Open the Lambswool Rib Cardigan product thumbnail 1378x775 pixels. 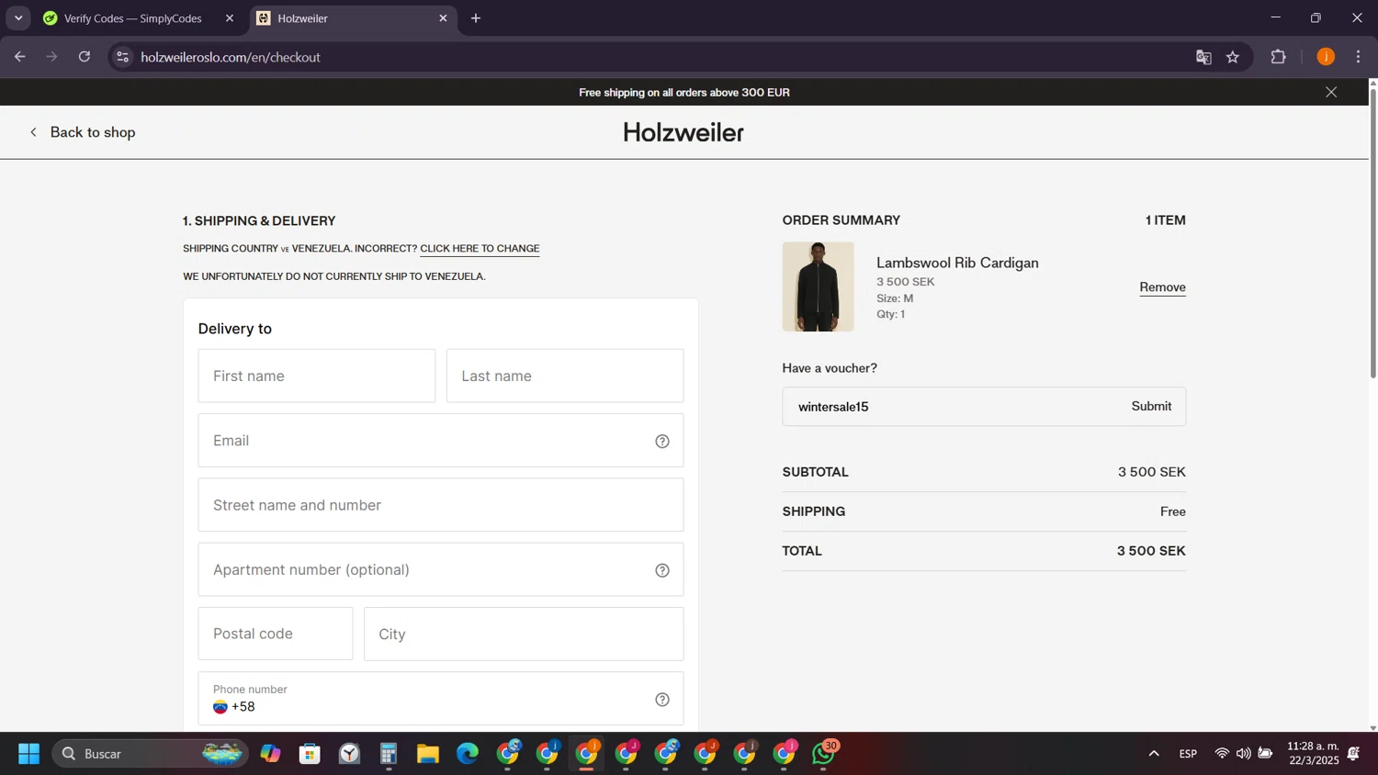point(818,286)
